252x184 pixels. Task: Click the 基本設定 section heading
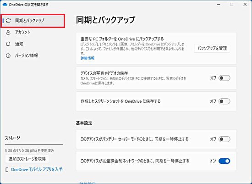(84, 123)
